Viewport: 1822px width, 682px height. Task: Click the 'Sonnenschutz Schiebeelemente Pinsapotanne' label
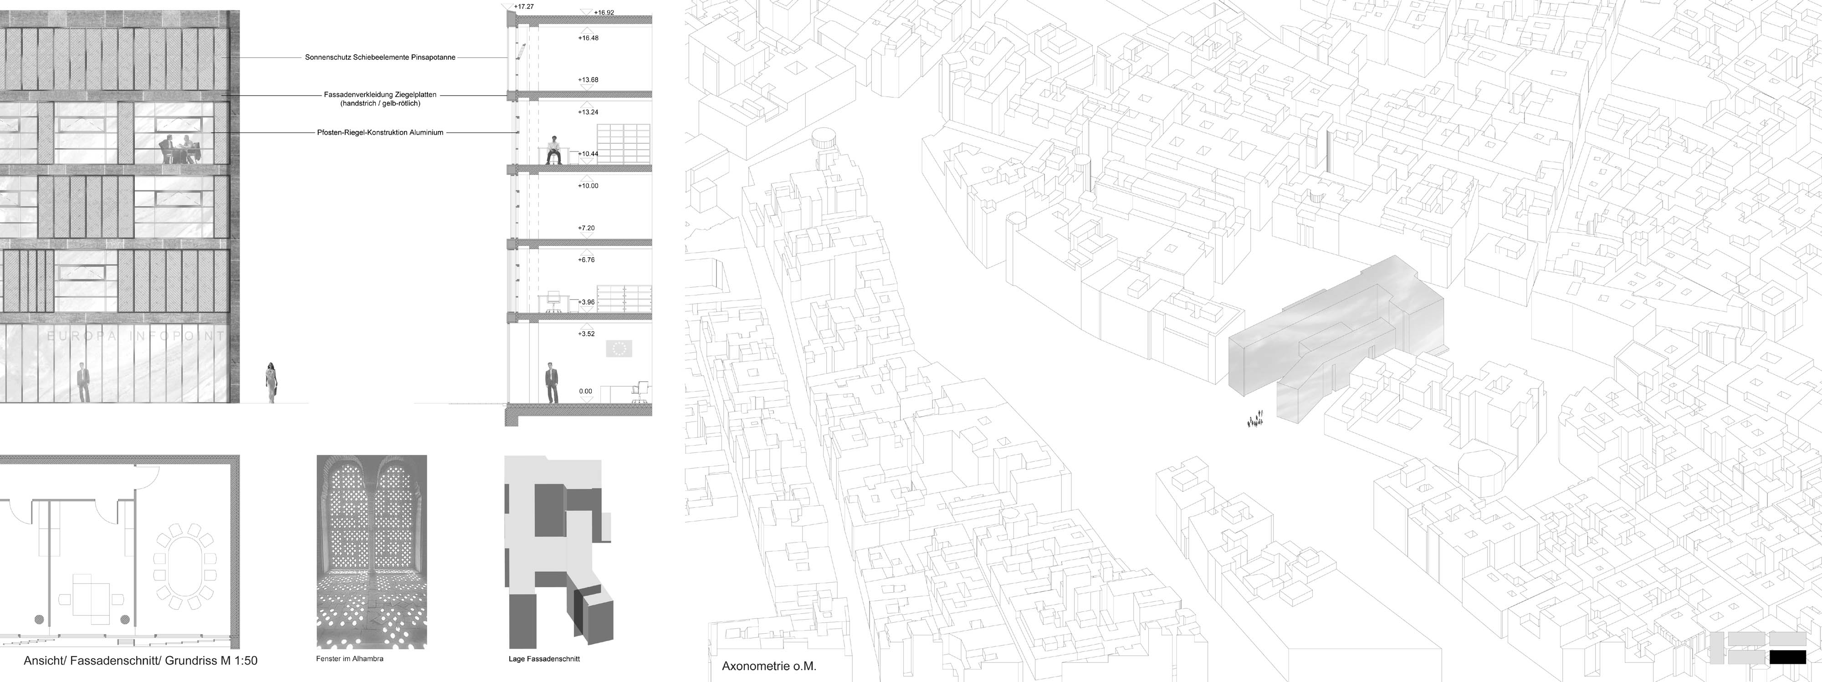[380, 57]
